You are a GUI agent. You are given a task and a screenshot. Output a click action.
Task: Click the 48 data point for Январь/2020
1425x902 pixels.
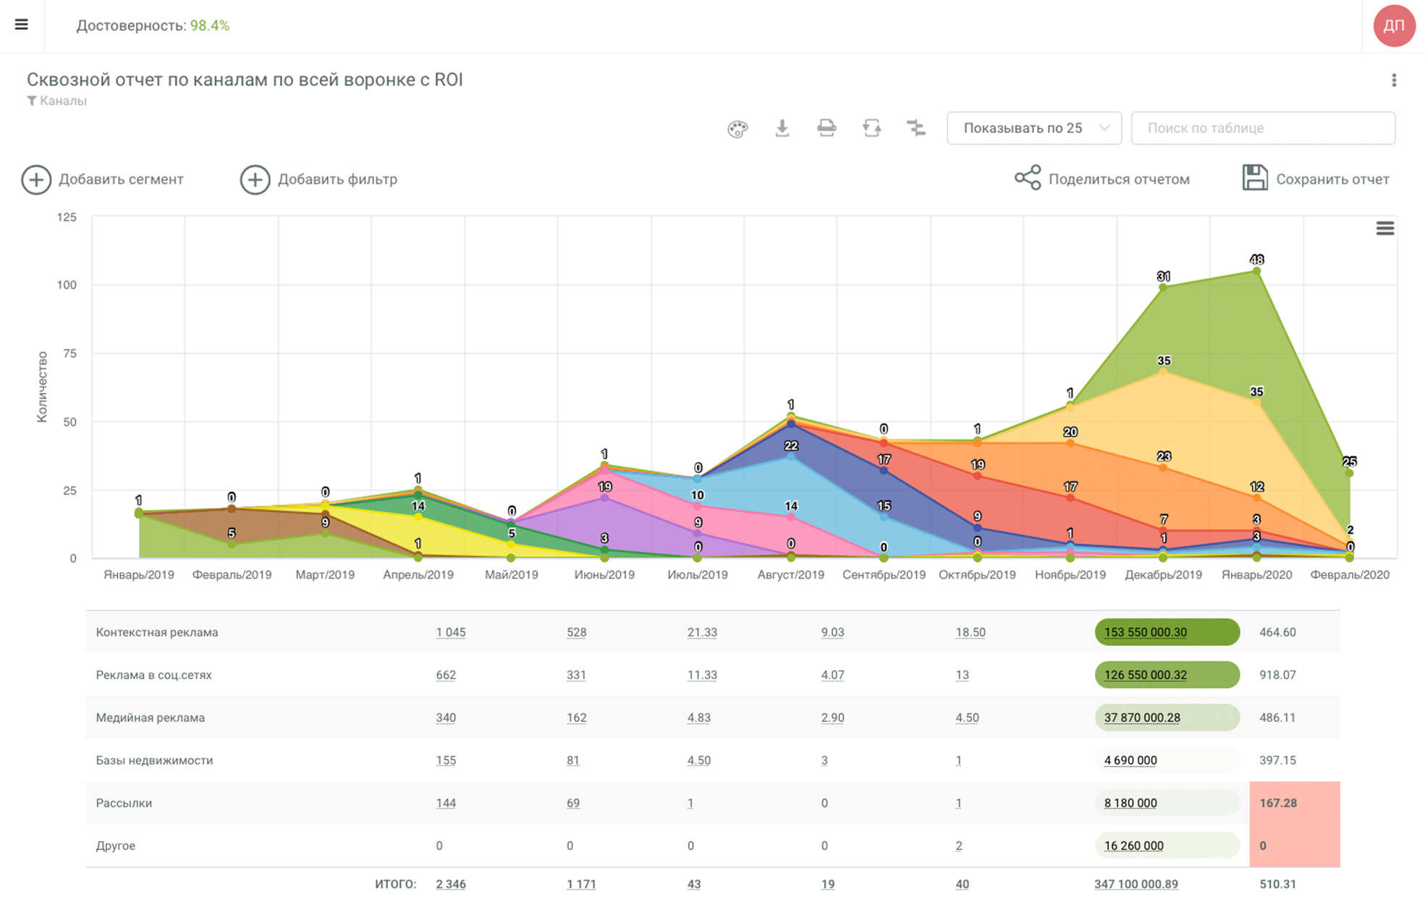(1256, 271)
